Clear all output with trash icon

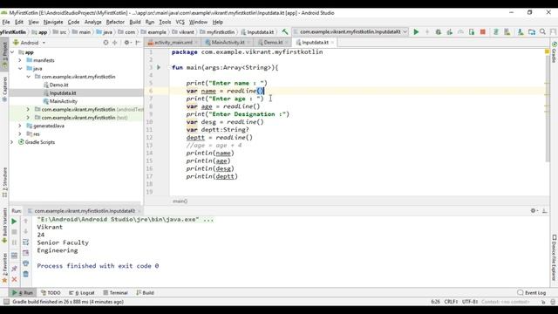pyautogui.click(x=25, y=274)
